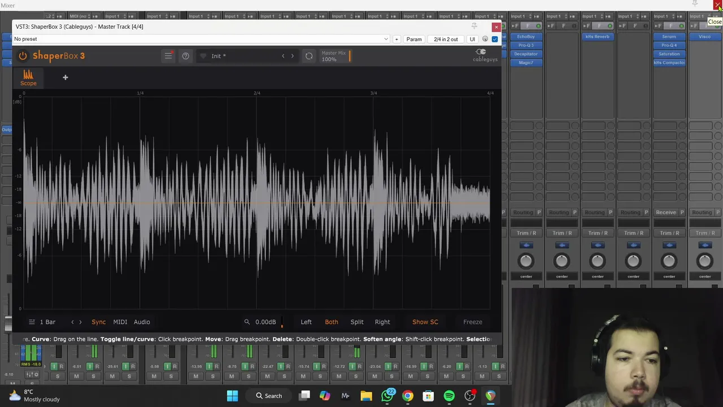The image size is (723, 407).
Task: Go to previous ShaperBox preset
Action: [x=283, y=56]
